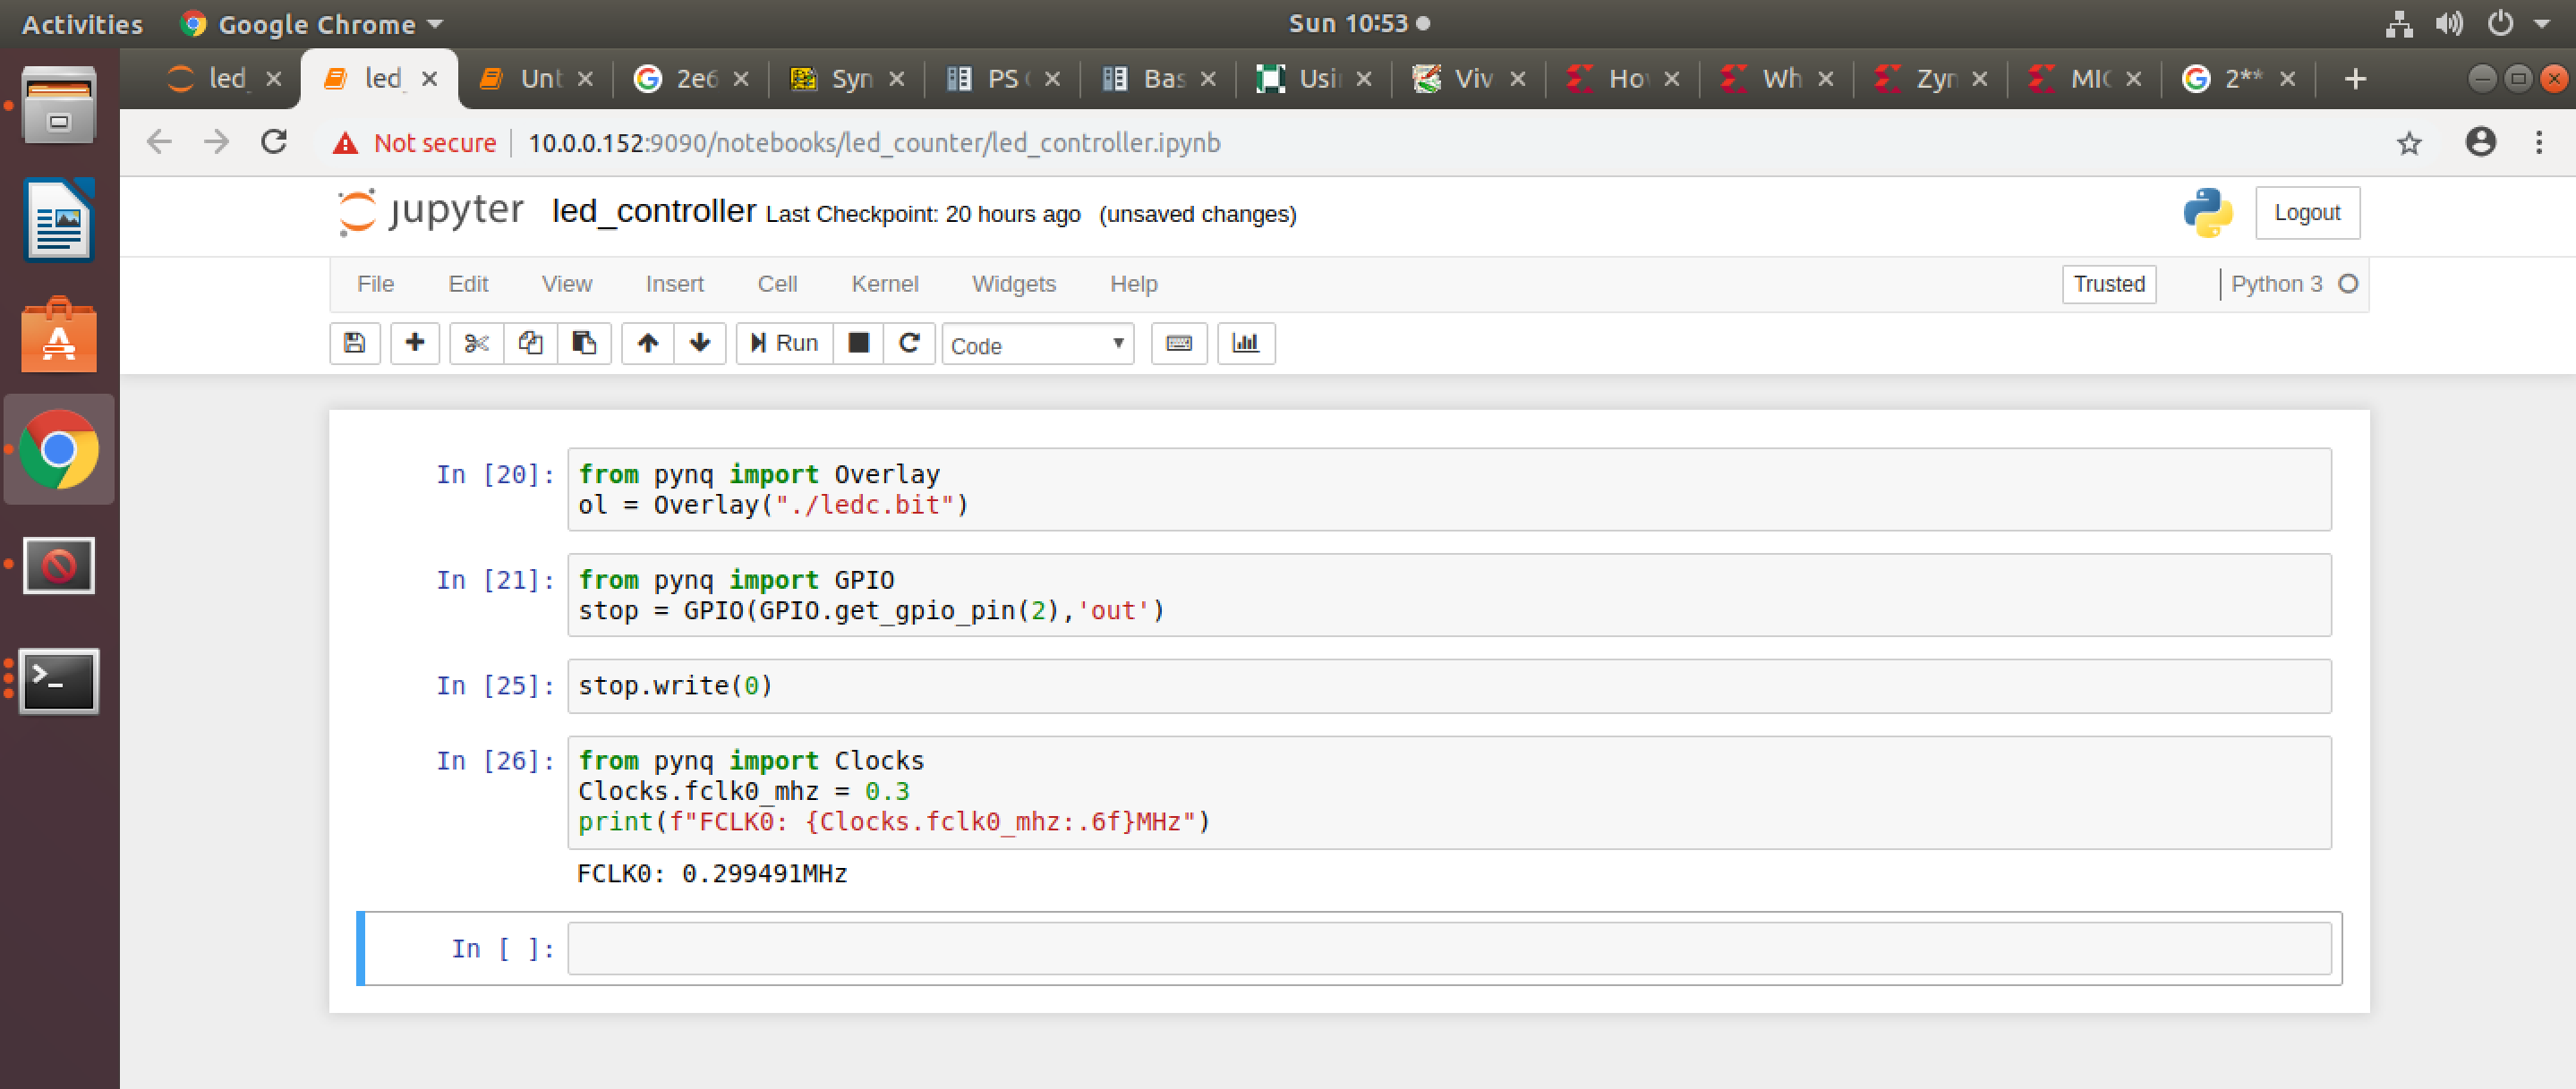Bookmark this page with star icon
The width and height of the screenshot is (2576, 1089).
point(2409,143)
